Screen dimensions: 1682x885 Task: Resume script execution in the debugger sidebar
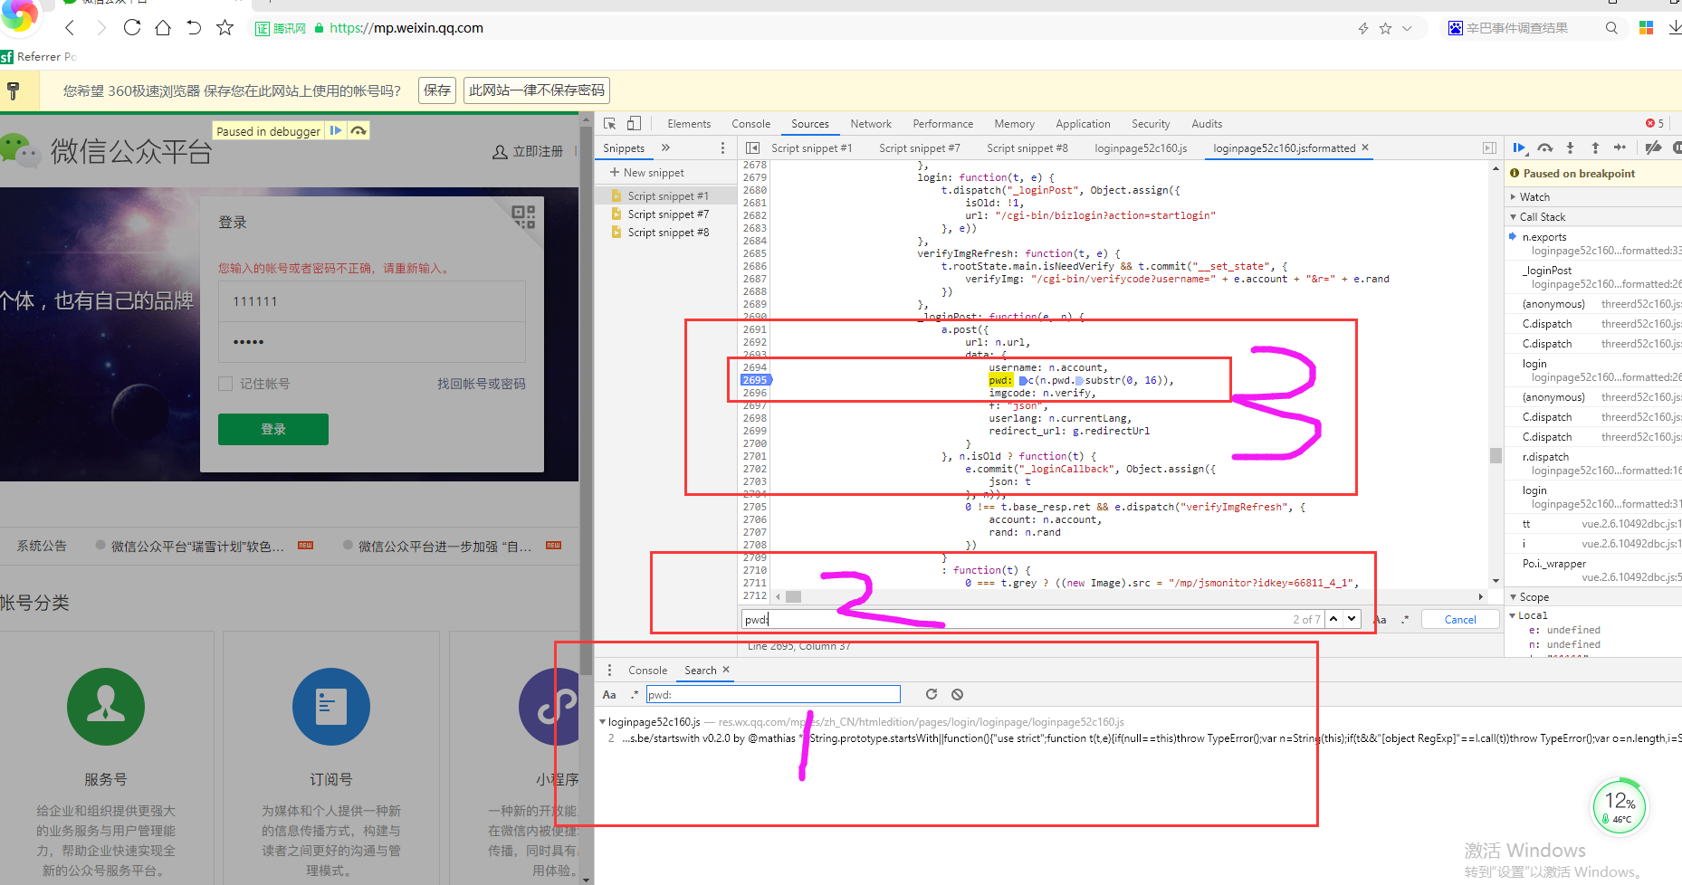(1519, 147)
